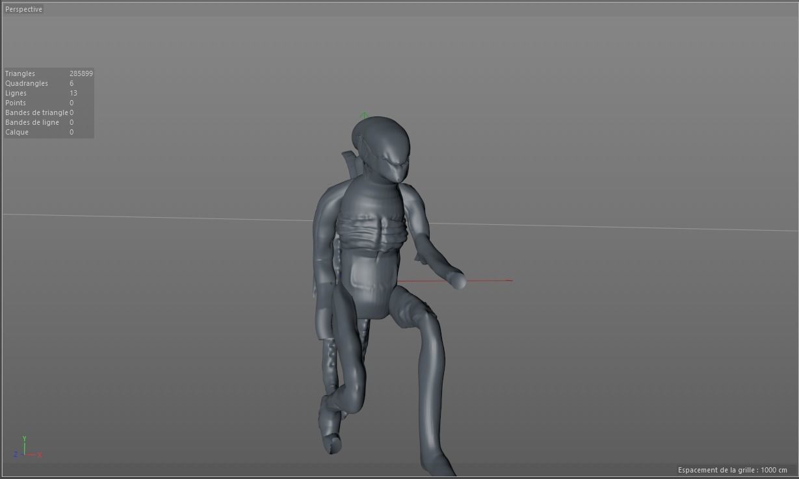
Task: Select the Calque label in the HUD
Action: coord(16,132)
